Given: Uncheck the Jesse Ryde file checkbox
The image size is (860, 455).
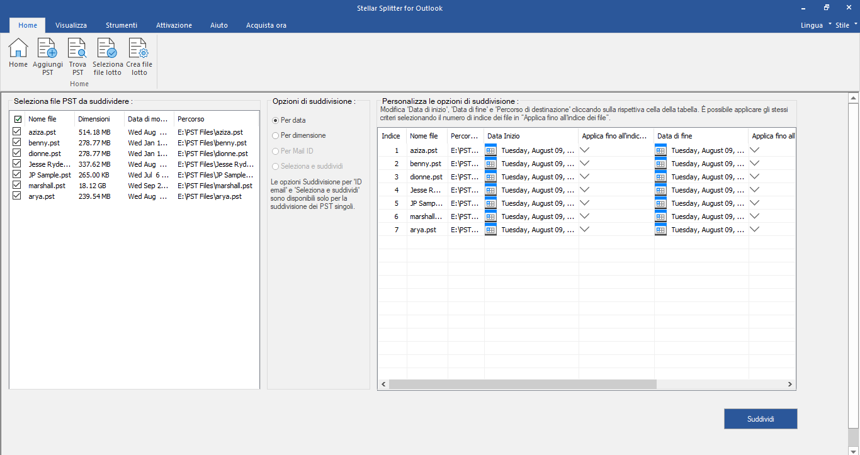Looking at the screenshot, I should point(17,164).
